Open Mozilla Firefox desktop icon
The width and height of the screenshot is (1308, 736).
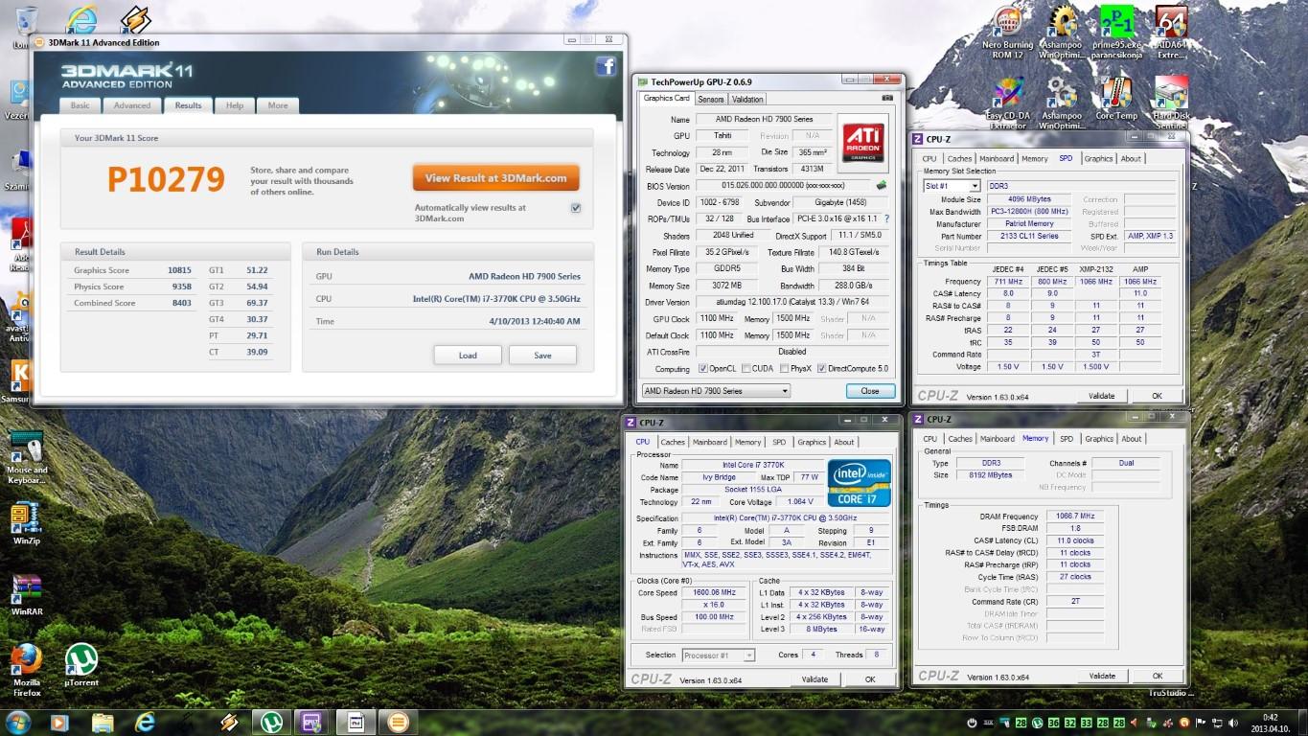pyautogui.click(x=27, y=669)
